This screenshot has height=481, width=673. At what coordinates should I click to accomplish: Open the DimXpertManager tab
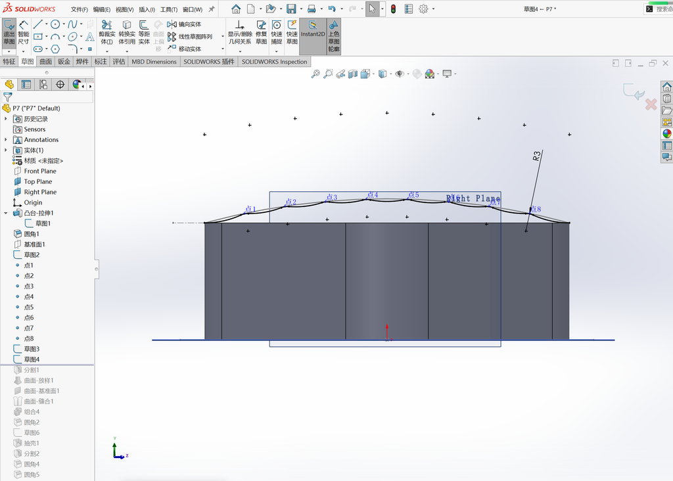click(x=60, y=85)
